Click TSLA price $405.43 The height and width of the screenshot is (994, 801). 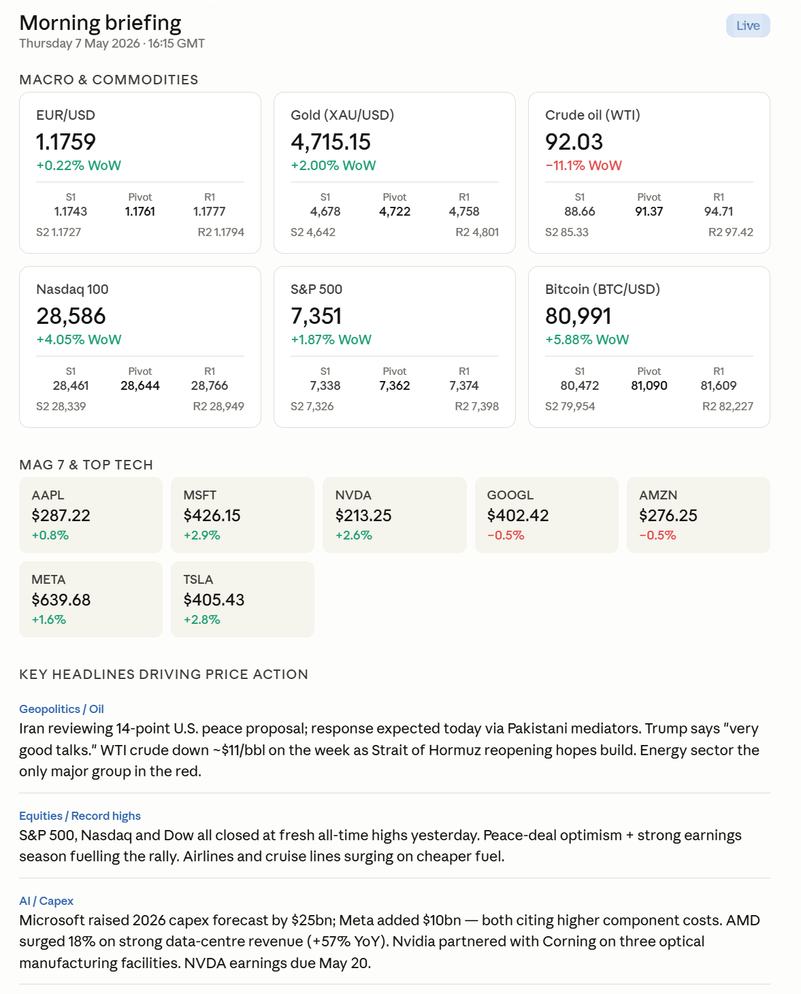pyautogui.click(x=214, y=600)
